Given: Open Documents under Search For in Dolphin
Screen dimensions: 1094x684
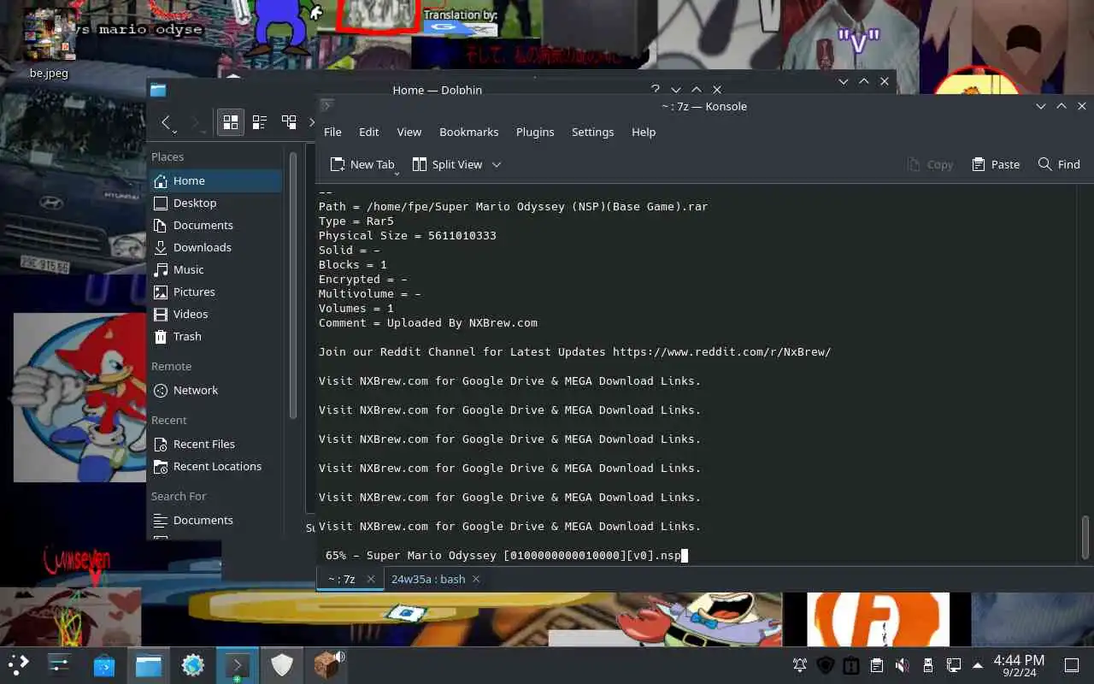Looking at the screenshot, I should (216, 520).
